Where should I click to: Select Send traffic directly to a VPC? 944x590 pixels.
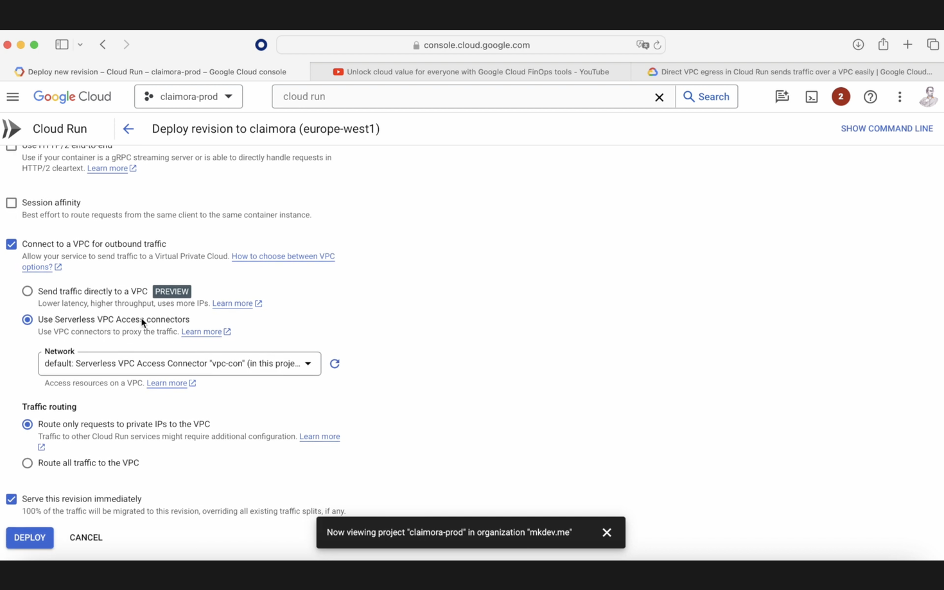(28, 291)
